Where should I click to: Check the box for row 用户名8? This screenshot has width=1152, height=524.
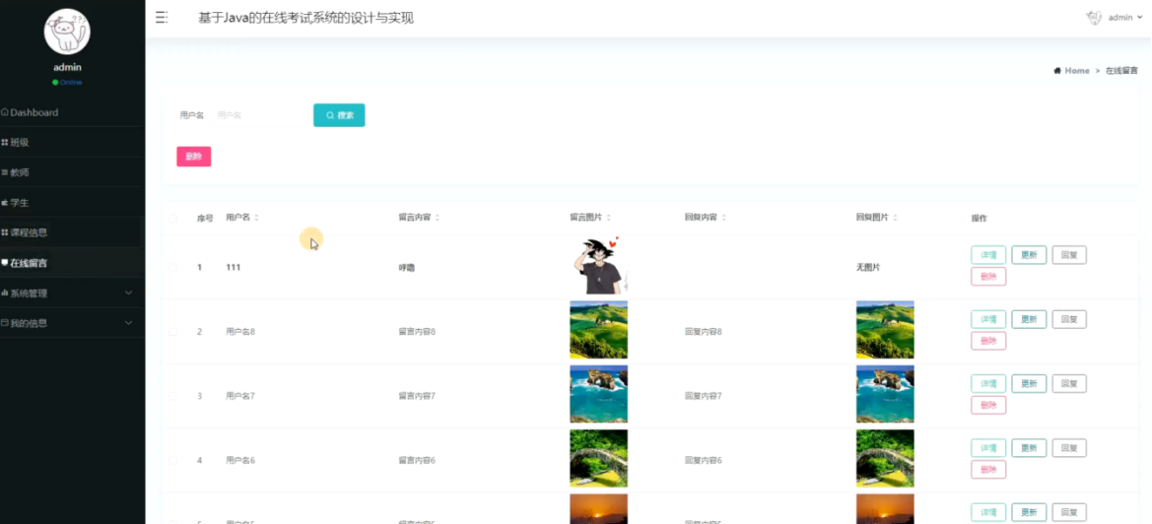172,332
